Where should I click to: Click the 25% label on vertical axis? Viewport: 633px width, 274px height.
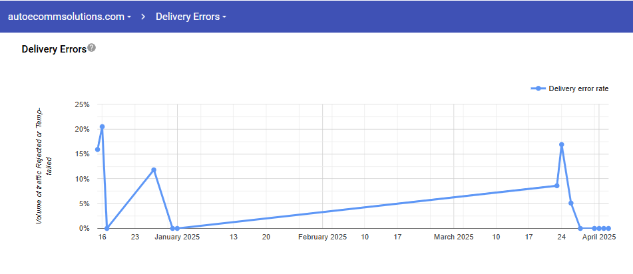point(83,104)
